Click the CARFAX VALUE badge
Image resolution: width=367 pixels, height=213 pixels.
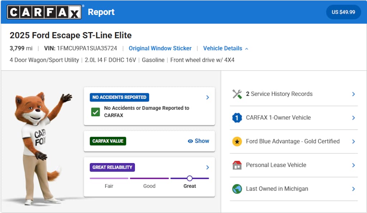108,141
